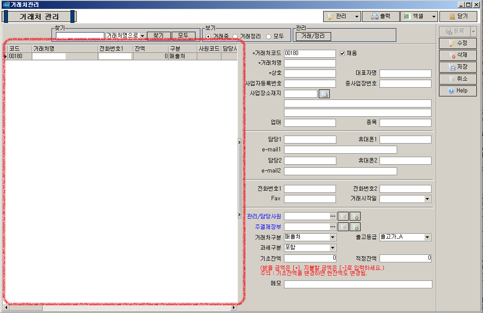
Task: Expand the 출고등급 dropdown
Action: tap(427, 237)
